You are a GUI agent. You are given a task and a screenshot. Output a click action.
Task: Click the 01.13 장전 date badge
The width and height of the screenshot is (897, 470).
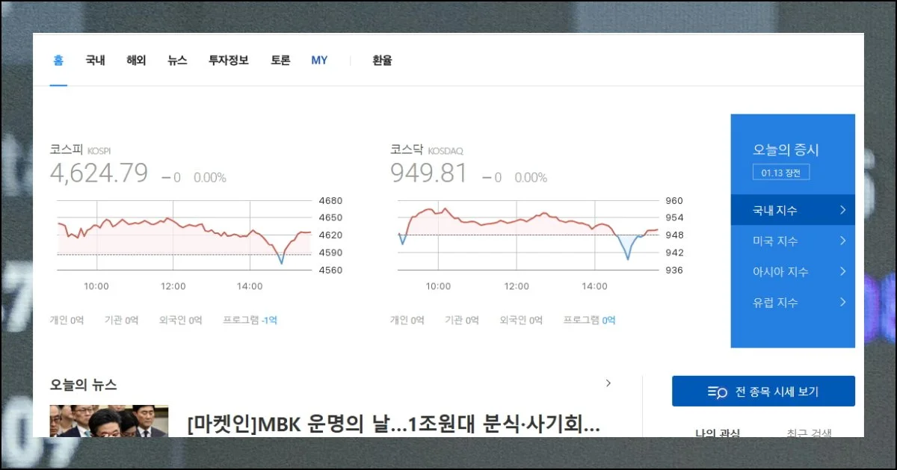[x=780, y=173]
